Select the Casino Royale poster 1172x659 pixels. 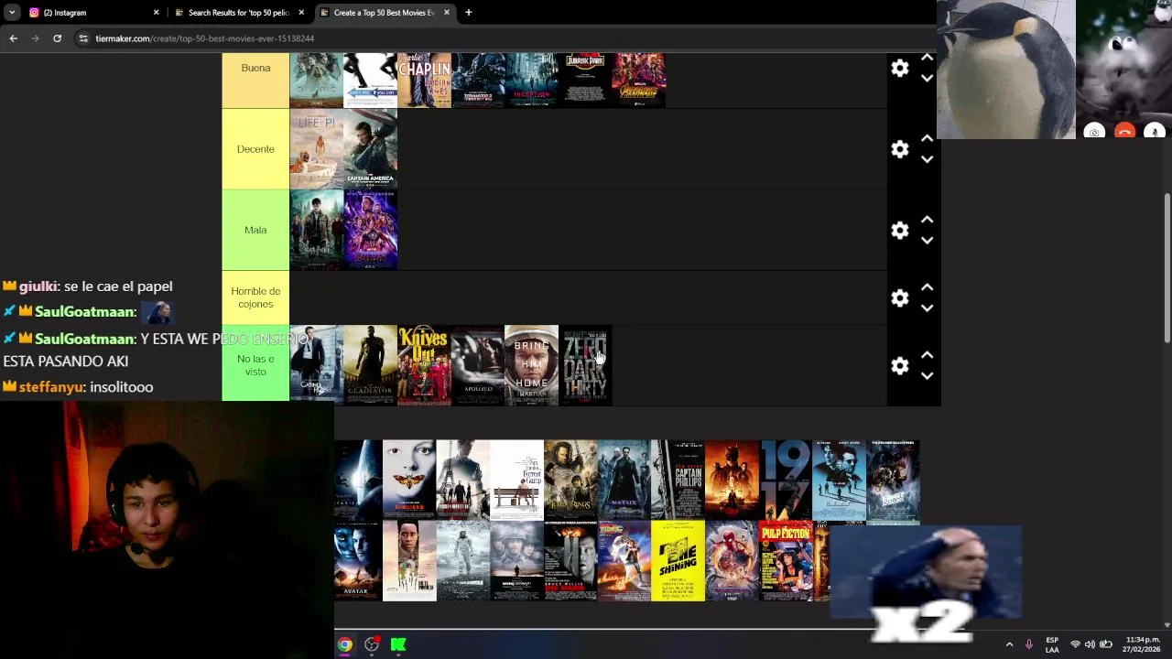(316, 365)
